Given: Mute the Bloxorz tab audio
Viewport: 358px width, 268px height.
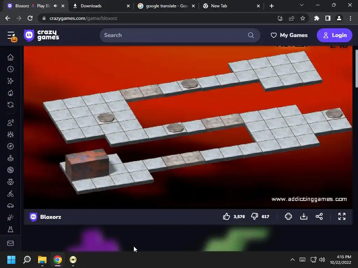Looking at the screenshot, I should tap(56, 6).
